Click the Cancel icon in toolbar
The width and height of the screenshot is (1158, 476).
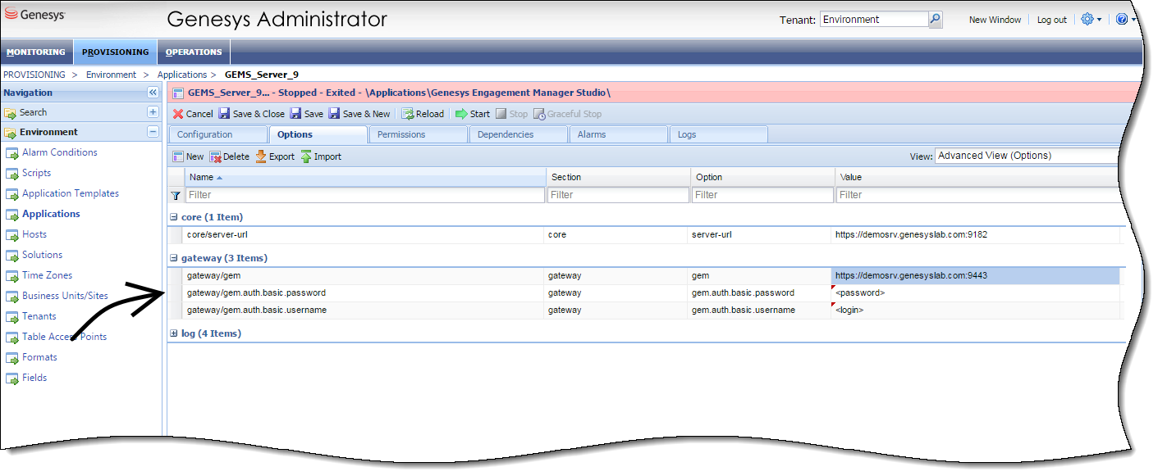click(178, 114)
